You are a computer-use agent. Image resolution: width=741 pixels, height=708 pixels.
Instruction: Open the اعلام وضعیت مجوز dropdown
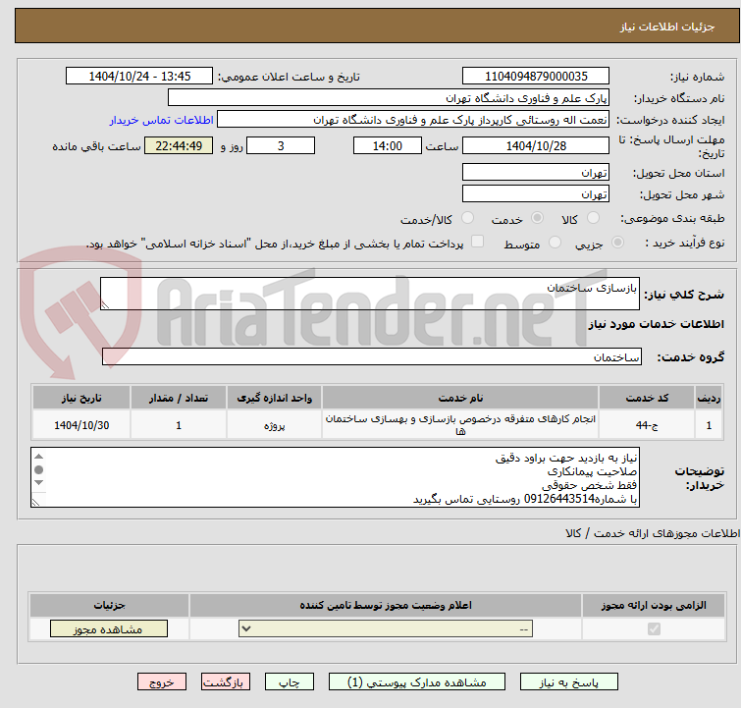tap(386, 629)
